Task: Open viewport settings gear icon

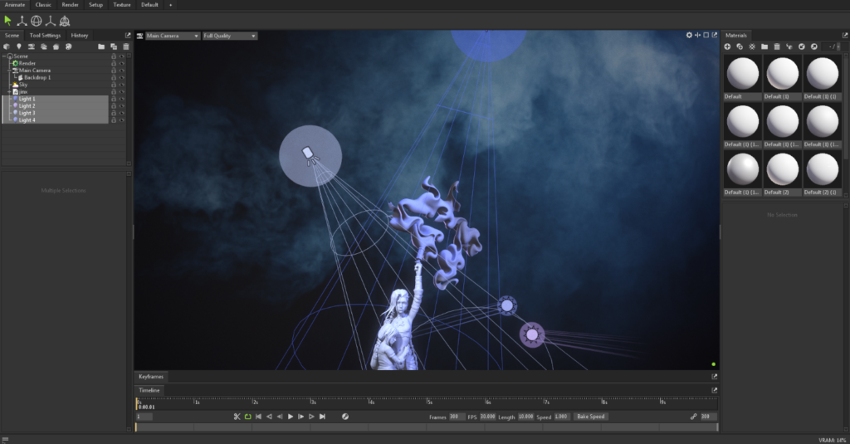Action: pyautogui.click(x=689, y=35)
